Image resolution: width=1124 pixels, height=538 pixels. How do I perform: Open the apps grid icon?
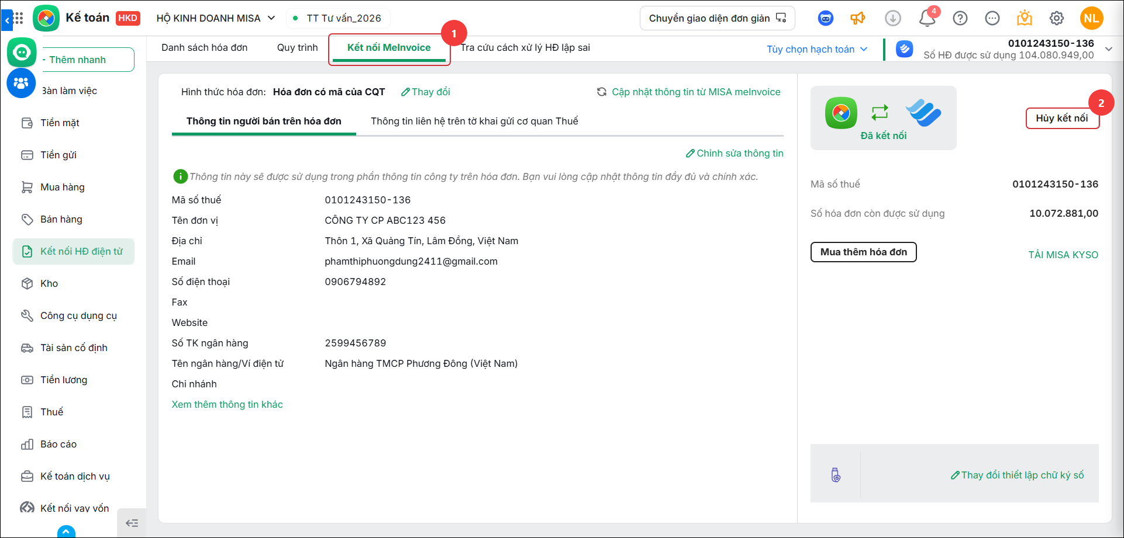pyautogui.click(x=18, y=18)
